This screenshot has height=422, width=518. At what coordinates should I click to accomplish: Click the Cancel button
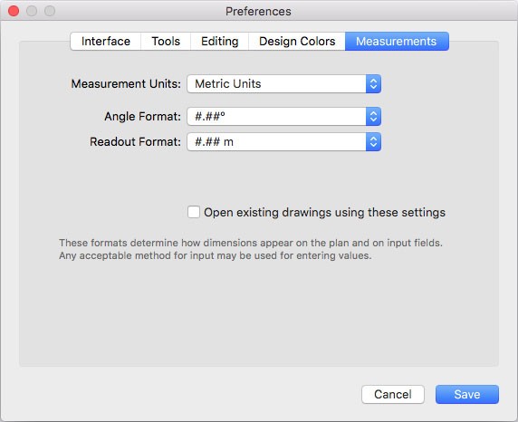(393, 394)
